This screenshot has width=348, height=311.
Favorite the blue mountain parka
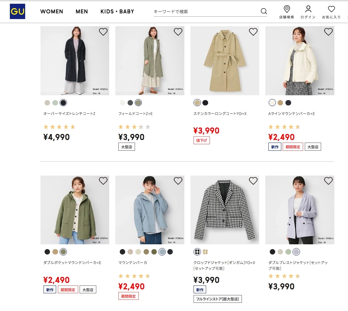click(x=178, y=181)
